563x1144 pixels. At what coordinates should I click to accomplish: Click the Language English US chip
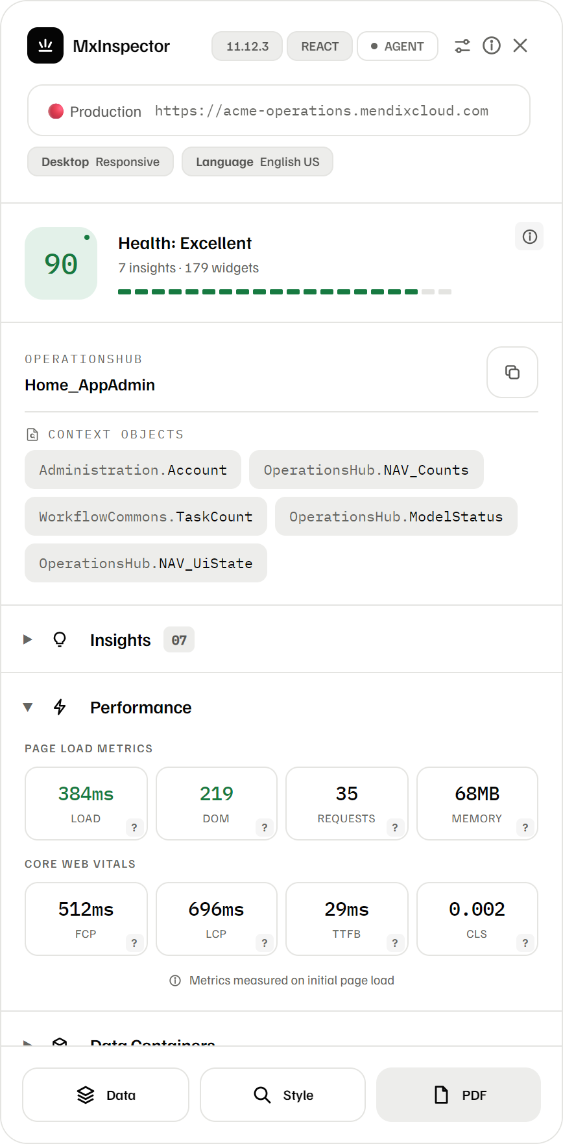(x=258, y=161)
